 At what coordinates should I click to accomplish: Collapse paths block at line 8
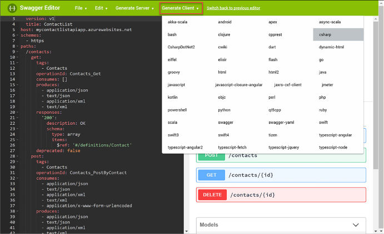[x=17, y=47]
